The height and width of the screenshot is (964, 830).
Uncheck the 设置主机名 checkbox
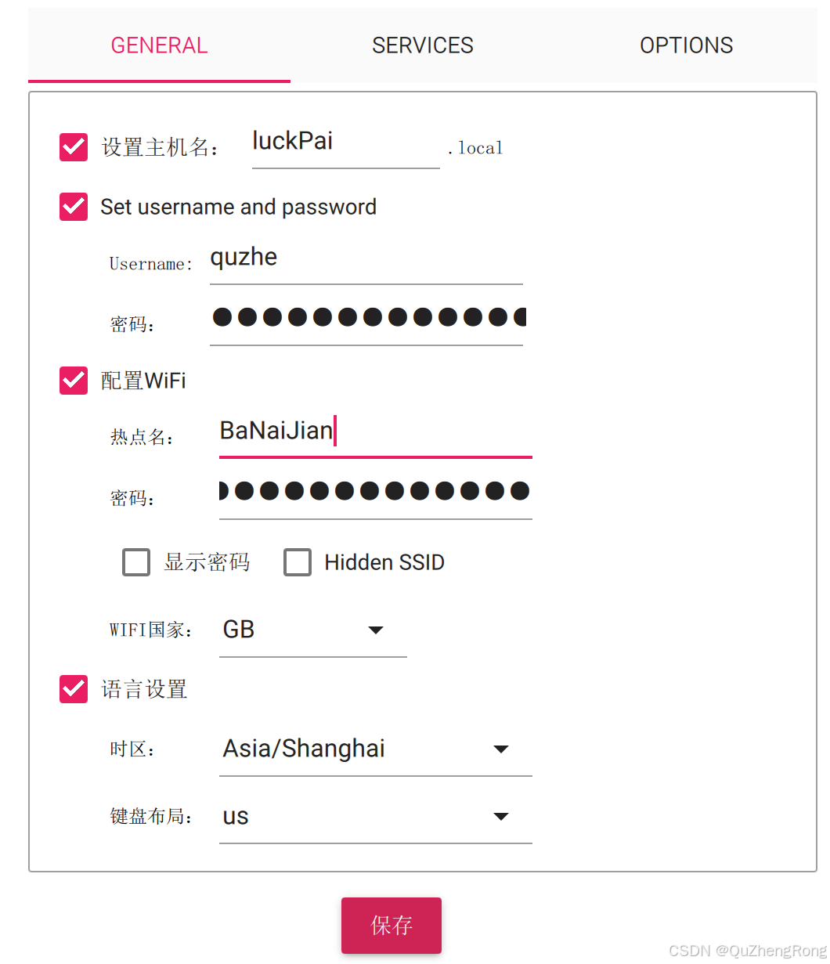(74, 147)
